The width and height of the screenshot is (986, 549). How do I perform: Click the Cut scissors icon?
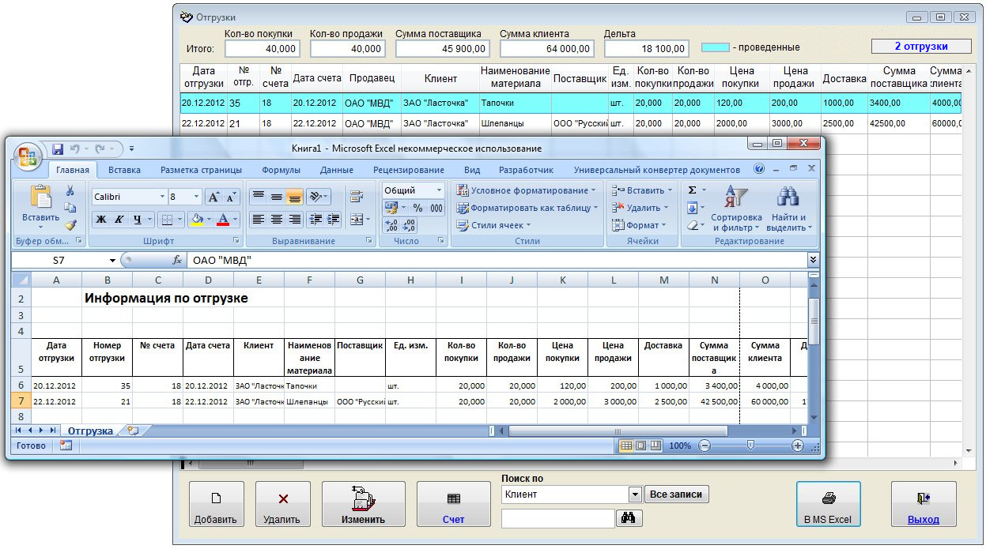(x=70, y=190)
